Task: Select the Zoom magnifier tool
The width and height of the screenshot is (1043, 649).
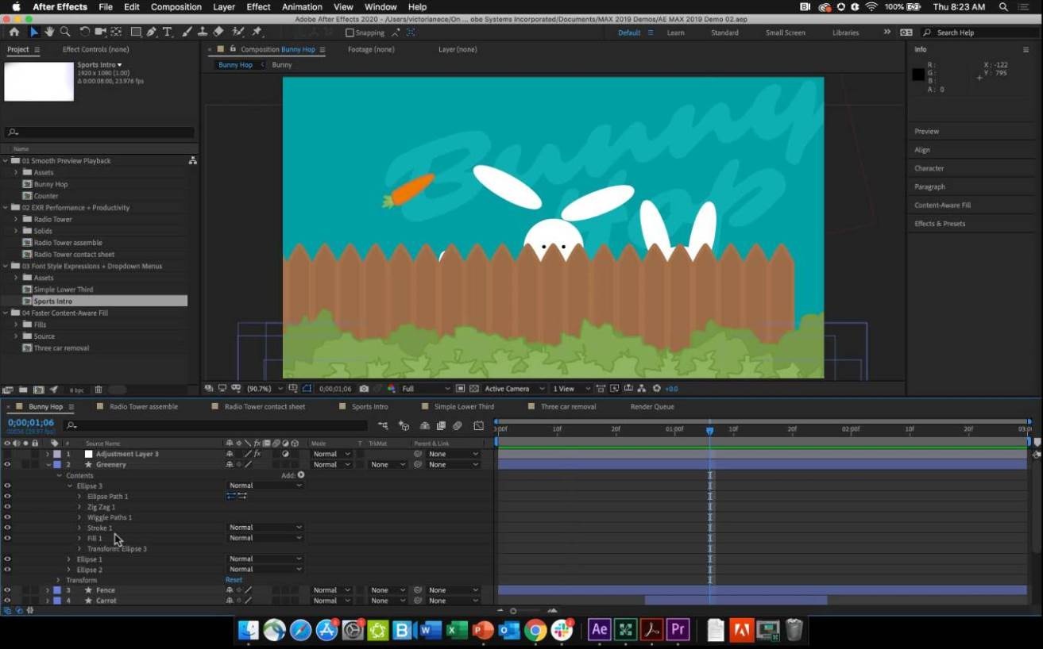Action: click(x=65, y=33)
